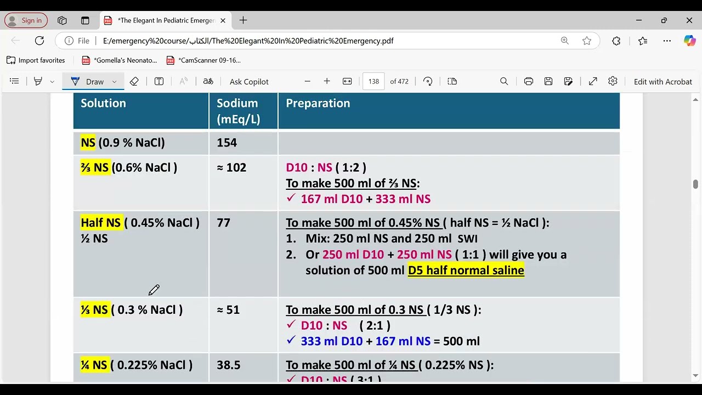Select The Elegant In Pediatric Emergency tab
Image resolution: width=702 pixels, height=395 pixels.
(165, 20)
